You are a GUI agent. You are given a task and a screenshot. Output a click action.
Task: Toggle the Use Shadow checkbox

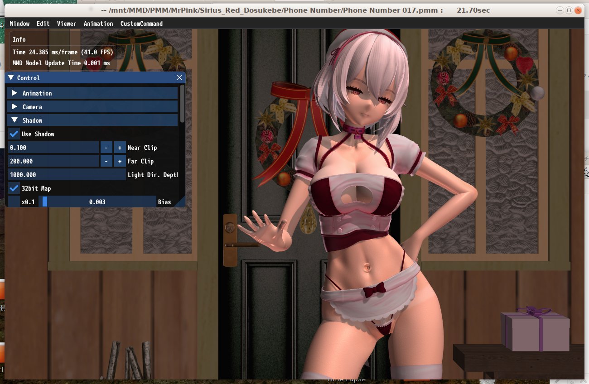click(x=14, y=134)
